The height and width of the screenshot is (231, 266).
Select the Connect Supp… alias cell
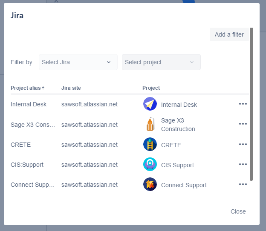32,185
